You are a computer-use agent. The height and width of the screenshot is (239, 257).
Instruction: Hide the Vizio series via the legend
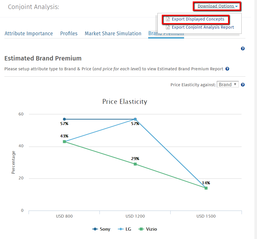click(x=148, y=229)
